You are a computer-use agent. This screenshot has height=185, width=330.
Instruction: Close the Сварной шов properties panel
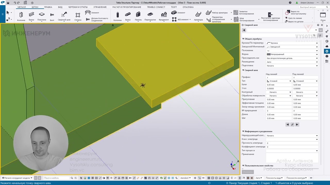pos(322,25)
